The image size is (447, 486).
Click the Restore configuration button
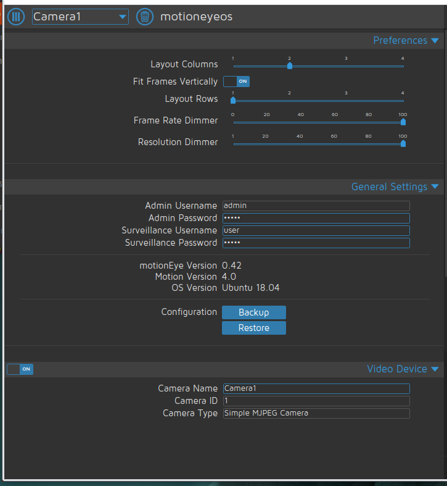click(254, 328)
